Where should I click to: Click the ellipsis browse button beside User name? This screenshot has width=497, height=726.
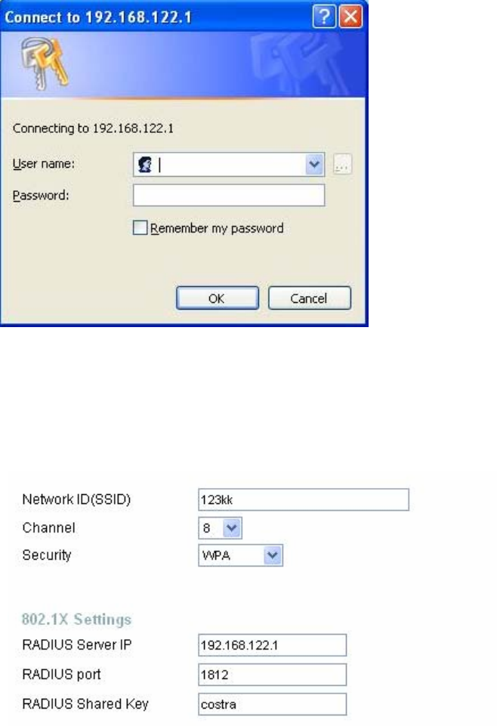point(342,165)
